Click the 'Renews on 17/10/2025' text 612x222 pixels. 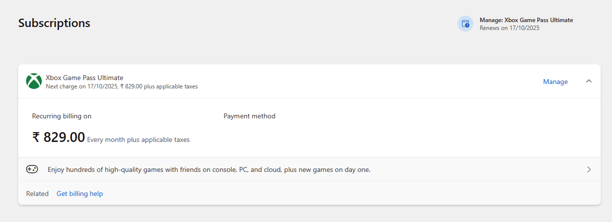pyautogui.click(x=509, y=28)
